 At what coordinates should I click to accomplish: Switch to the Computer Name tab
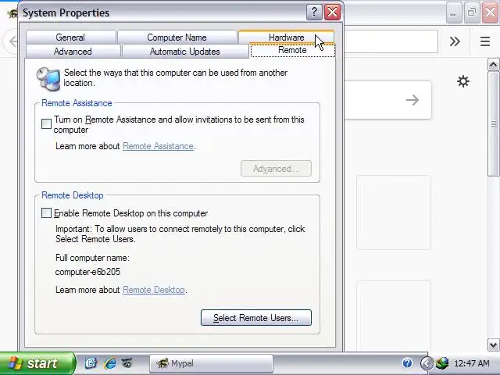(x=177, y=37)
